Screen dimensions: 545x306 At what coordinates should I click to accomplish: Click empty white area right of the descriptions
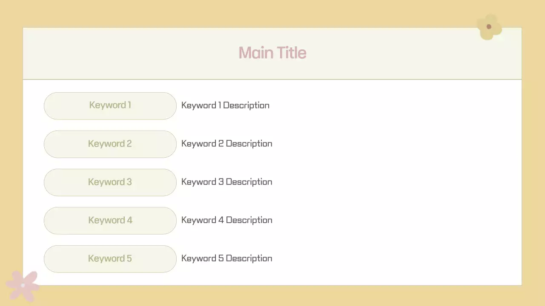coord(396,183)
